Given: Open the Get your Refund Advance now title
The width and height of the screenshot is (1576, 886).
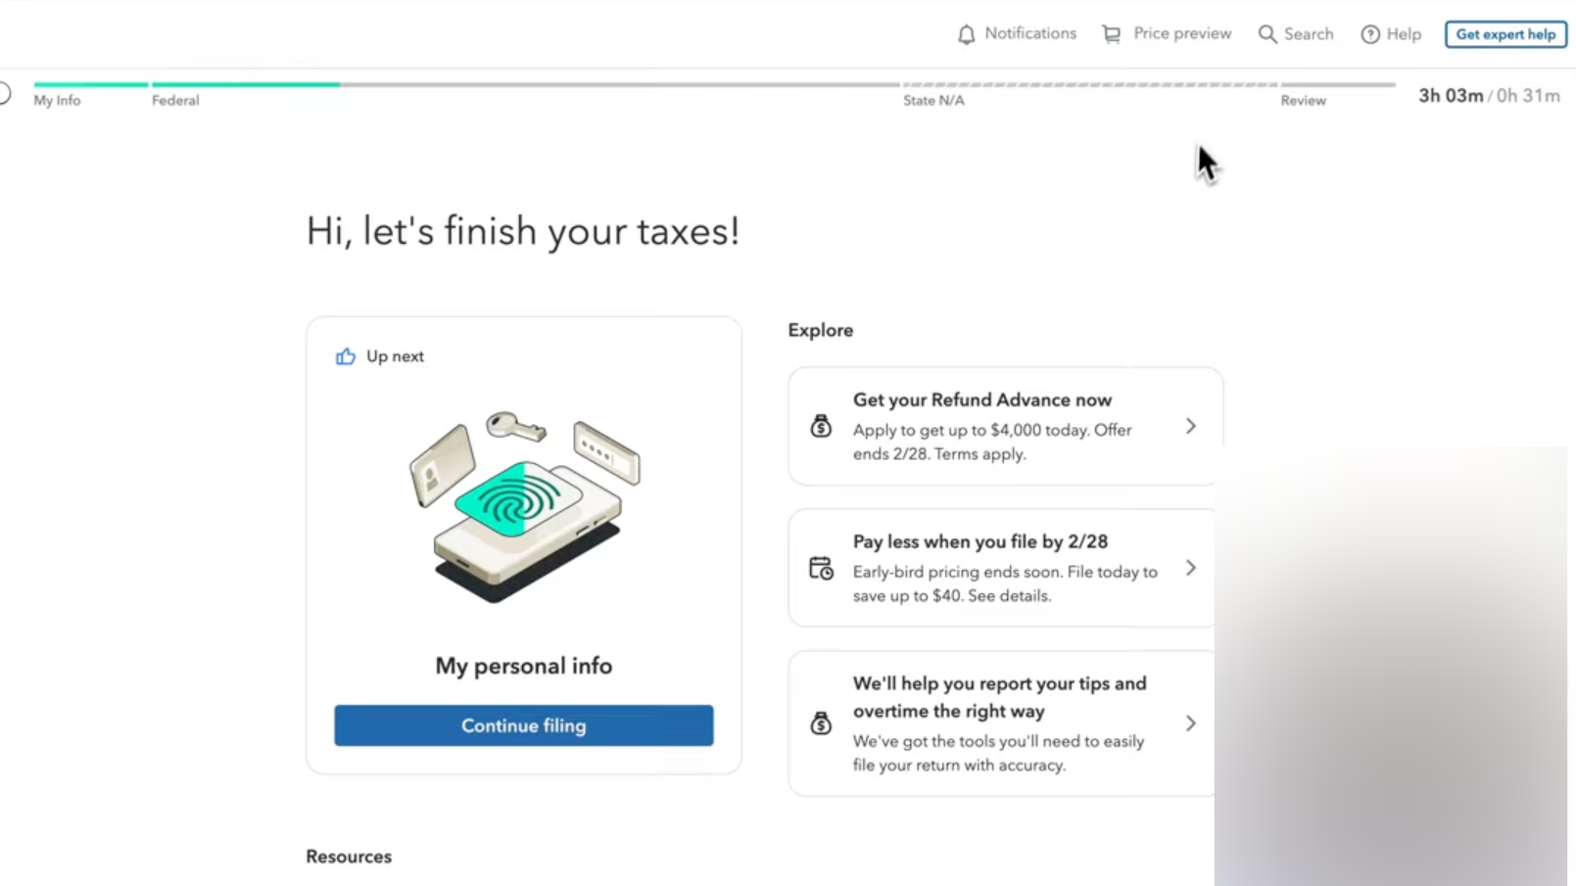Looking at the screenshot, I should click(x=981, y=399).
